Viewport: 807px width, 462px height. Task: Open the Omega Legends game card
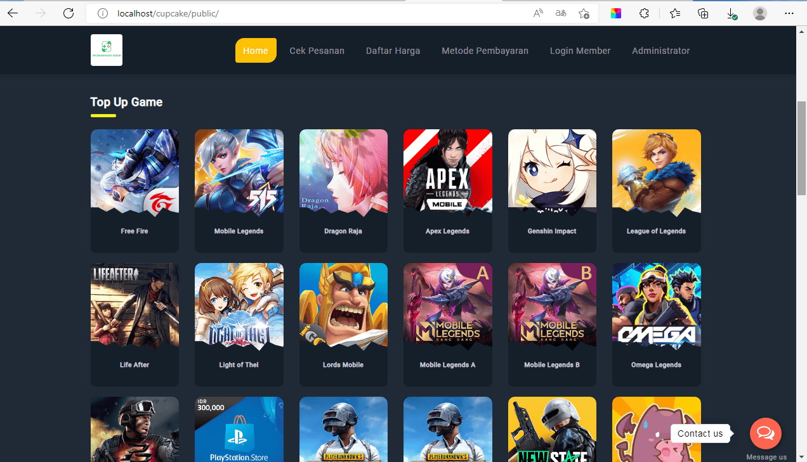657,324
